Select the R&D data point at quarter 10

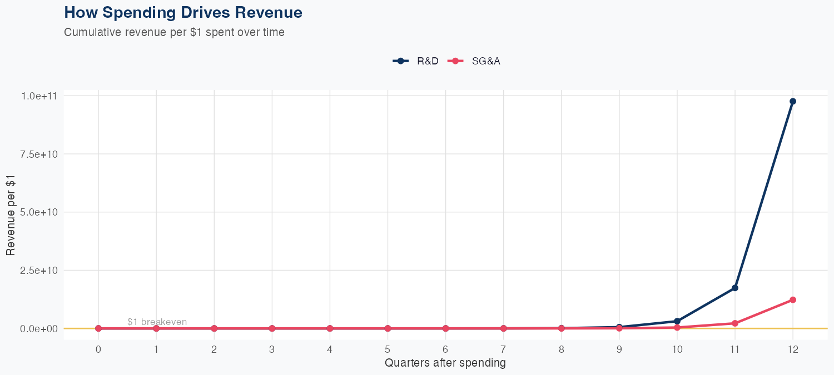coord(677,321)
